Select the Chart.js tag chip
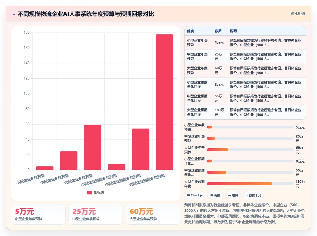The width and height of the screenshot is (317, 236). click(195, 195)
